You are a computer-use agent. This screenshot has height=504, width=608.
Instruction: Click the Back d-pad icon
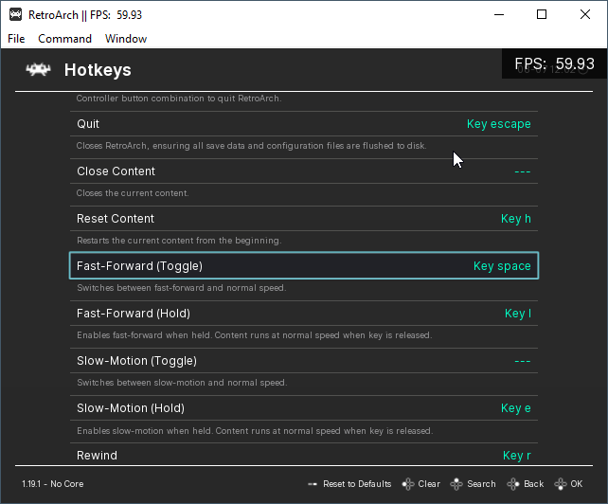click(513, 484)
